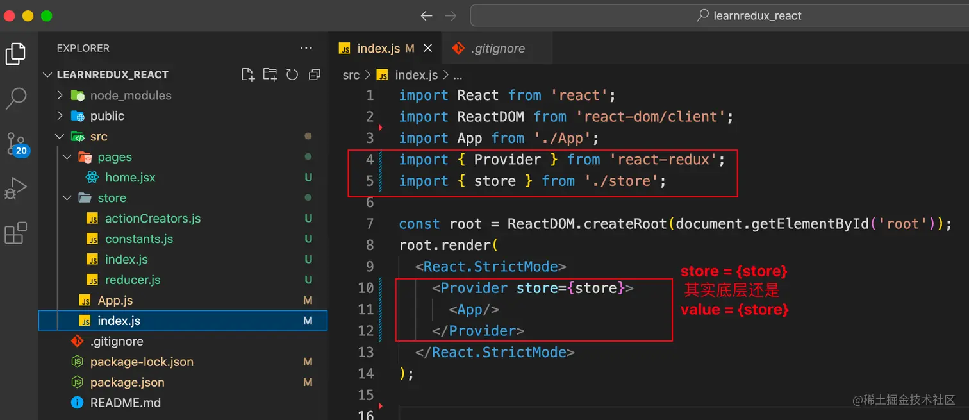
Task: Select the highlighted index.js under src
Action: [x=183, y=321]
